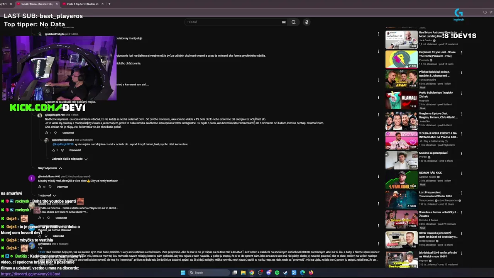This screenshot has width=494, height=278.
Task: Open more options for Příchod holek video
Action: tap(461, 73)
